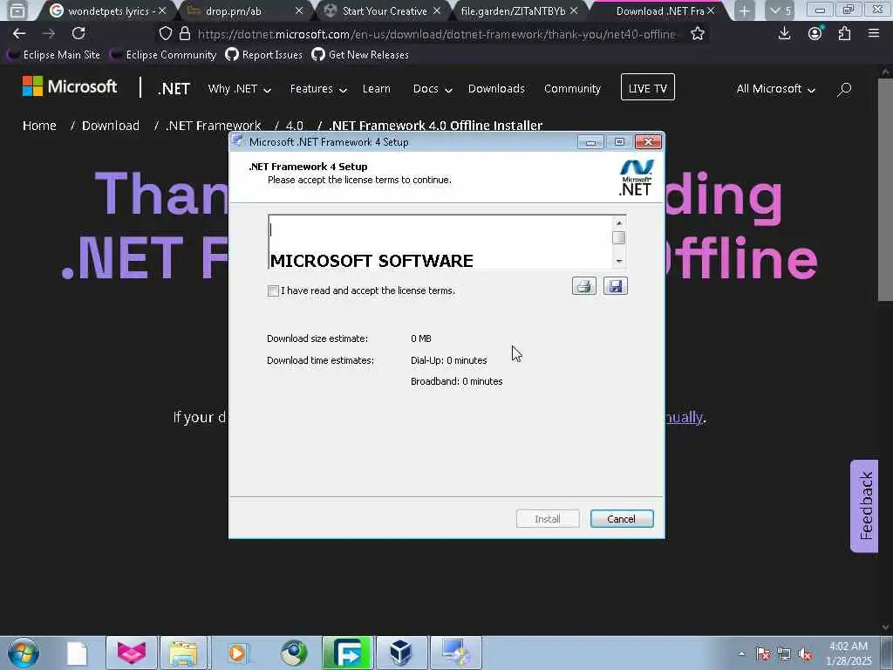
Task: Click the license scrollbar down arrow
Action: pos(619,261)
